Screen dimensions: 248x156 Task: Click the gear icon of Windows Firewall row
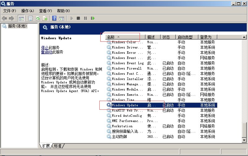pyautogui.click(x=109, y=68)
